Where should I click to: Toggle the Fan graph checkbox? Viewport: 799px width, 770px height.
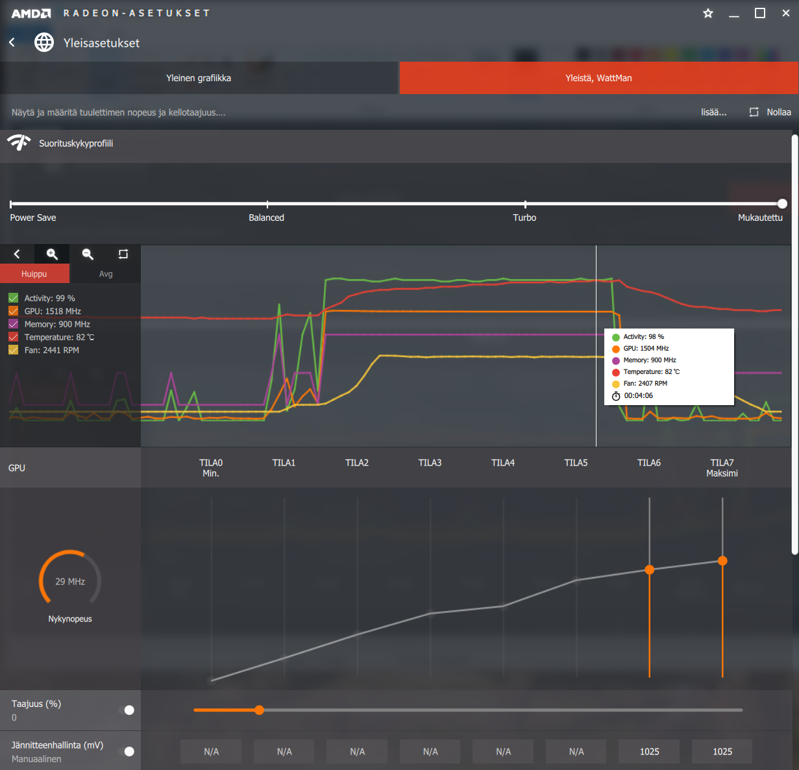coord(13,350)
